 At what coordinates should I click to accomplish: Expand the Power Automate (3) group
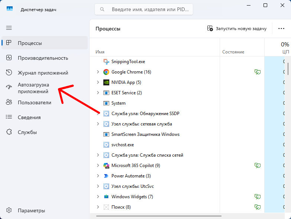tap(98, 176)
